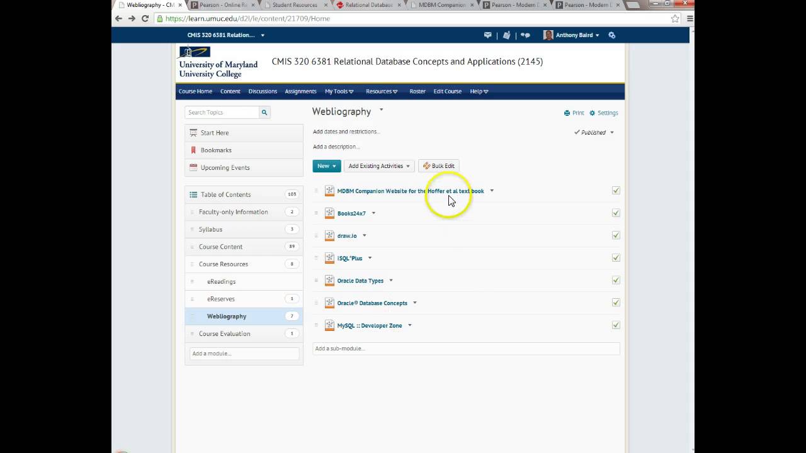
Task: Select eReserves in the table of contents
Action: [244, 299]
